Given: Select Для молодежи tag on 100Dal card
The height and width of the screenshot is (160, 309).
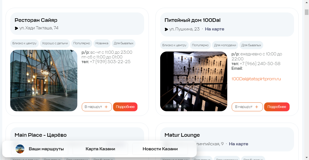Looking at the screenshot, I should pos(225,45).
